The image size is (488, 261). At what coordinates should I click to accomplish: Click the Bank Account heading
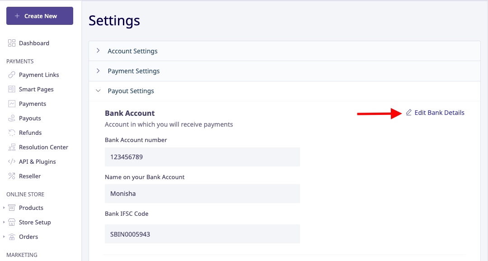point(130,113)
